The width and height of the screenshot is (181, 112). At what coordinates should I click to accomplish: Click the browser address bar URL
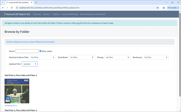[49, 8]
